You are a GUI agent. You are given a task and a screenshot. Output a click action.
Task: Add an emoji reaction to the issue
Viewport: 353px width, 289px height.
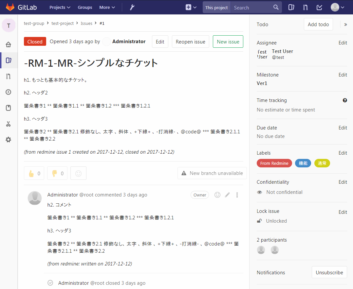(78, 173)
